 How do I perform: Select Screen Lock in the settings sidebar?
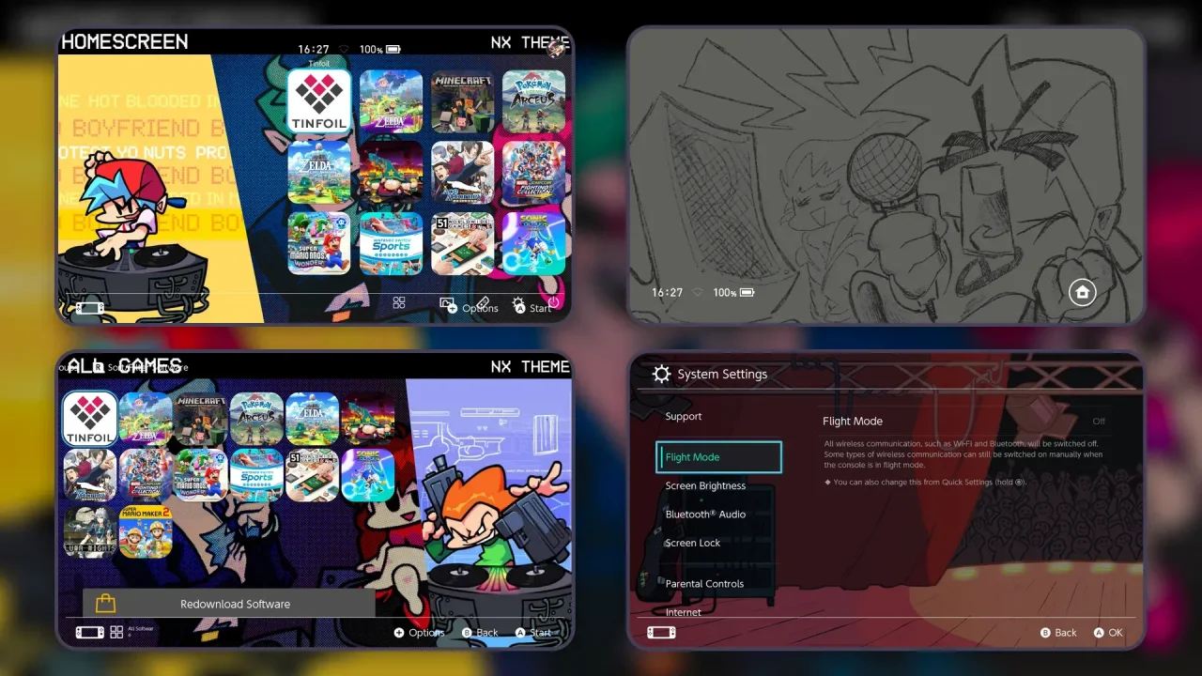[693, 543]
